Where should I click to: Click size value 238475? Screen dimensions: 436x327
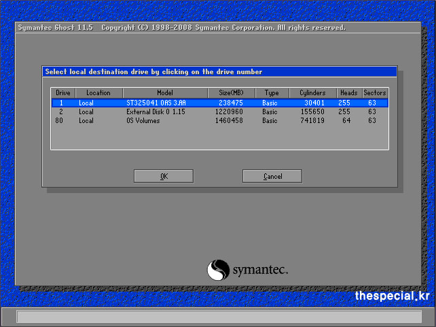tap(231, 103)
